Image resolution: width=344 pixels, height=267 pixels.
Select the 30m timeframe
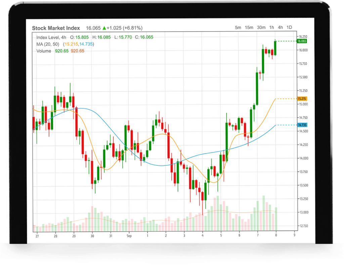(261, 28)
